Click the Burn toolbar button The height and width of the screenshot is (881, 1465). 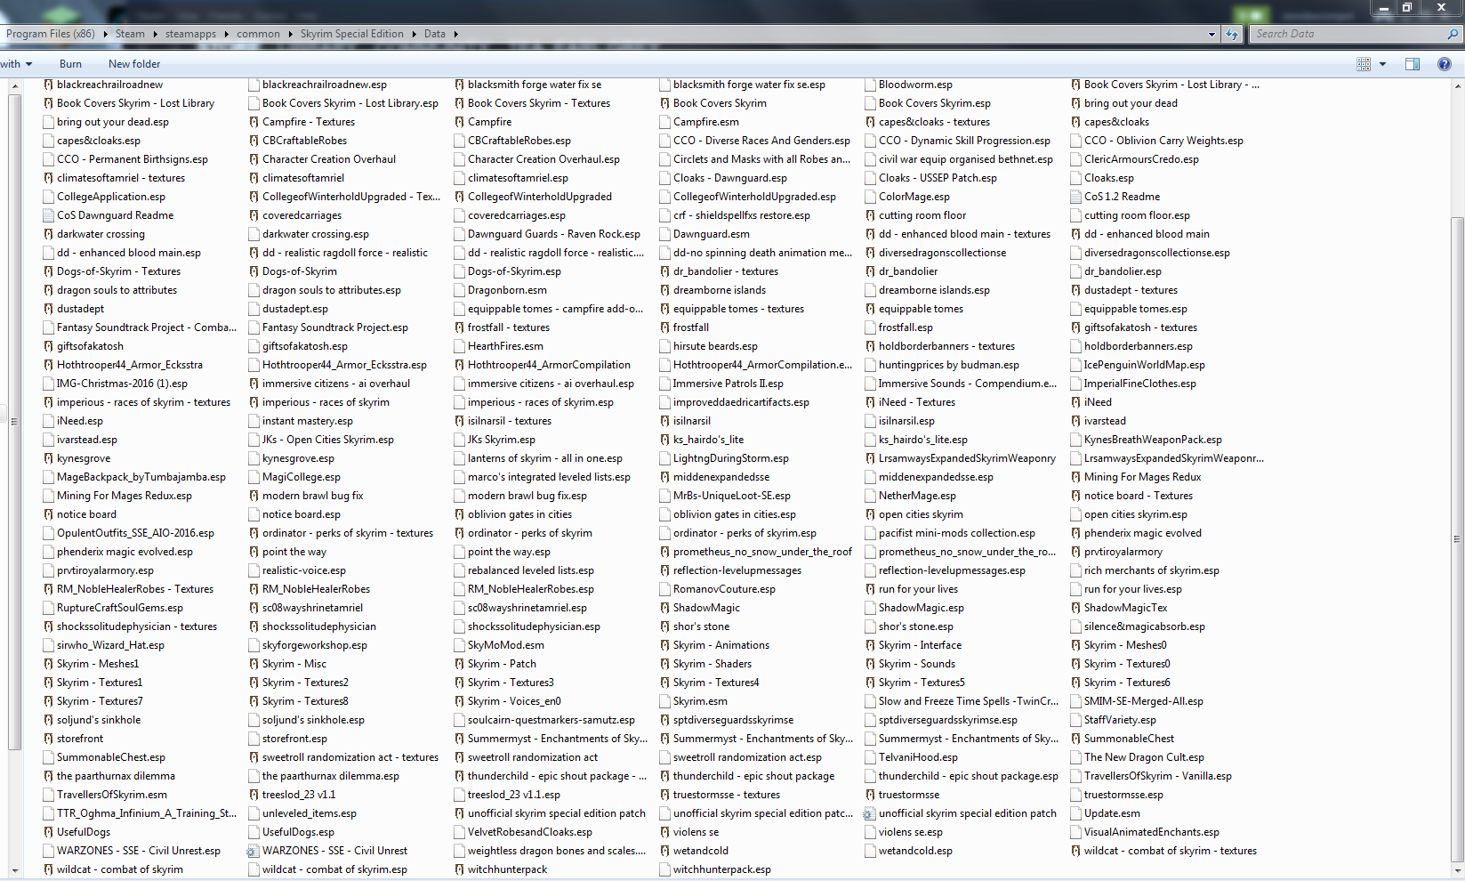tap(70, 64)
